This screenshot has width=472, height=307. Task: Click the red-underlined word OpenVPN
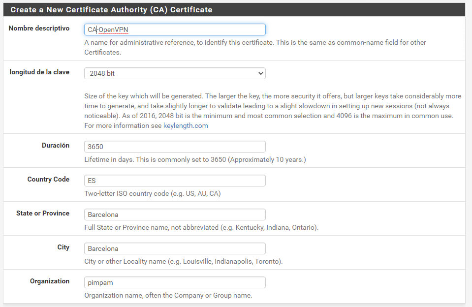114,30
